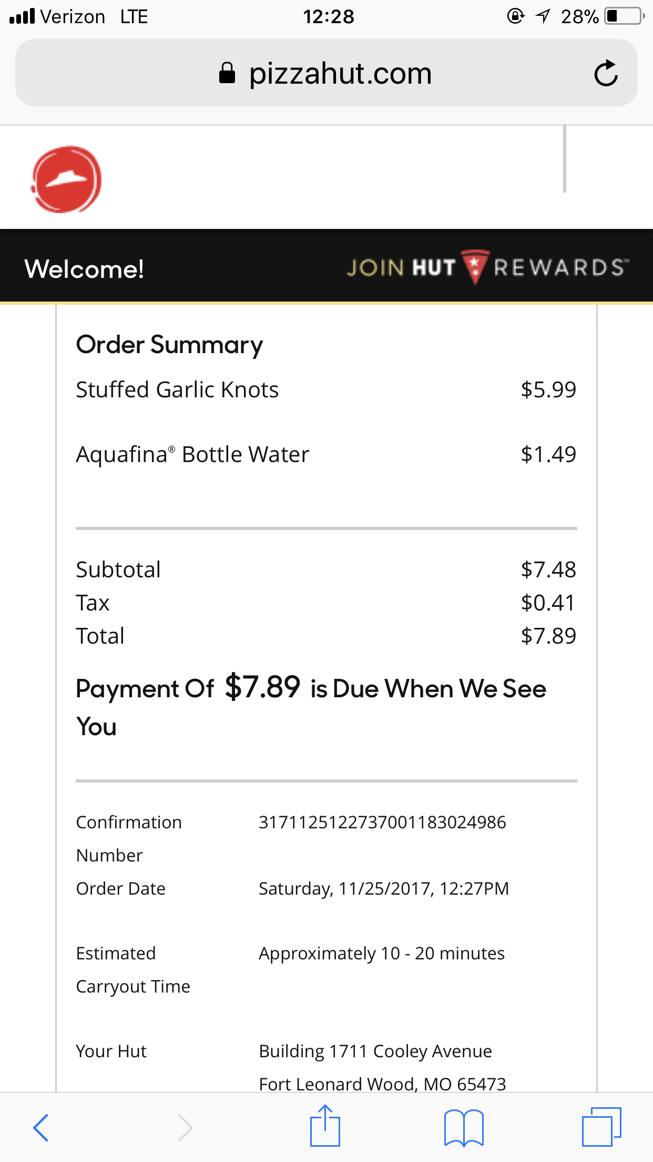Click the Join Hut Rewards banner link
Viewport: 653px width, 1162px height.
pyautogui.click(x=487, y=267)
